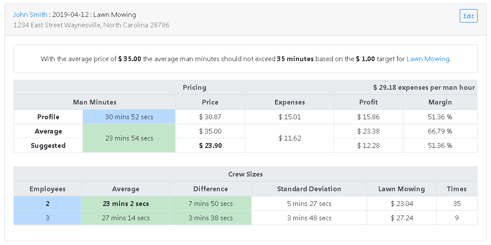Screen dimensions: 491x245
Task: Click the Times column header
Action: coord(457,189)
